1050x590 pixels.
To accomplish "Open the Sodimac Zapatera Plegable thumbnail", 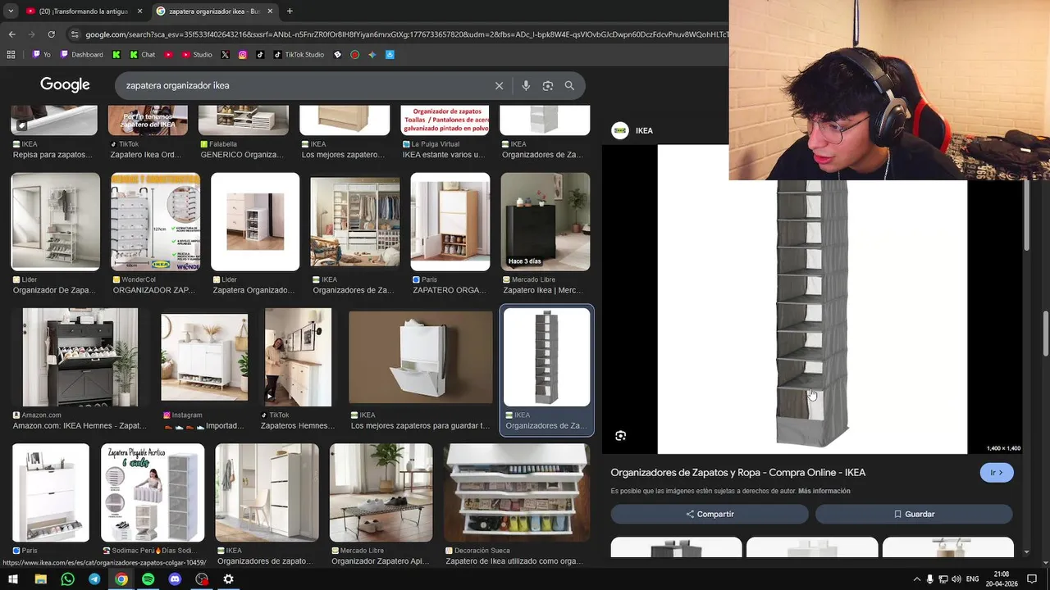I will tap(153, 492).
